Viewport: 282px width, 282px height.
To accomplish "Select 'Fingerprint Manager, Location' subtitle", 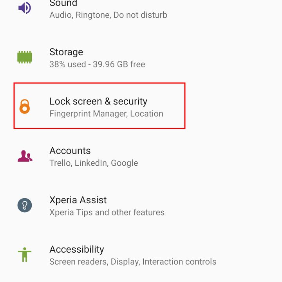I will 106,114.
